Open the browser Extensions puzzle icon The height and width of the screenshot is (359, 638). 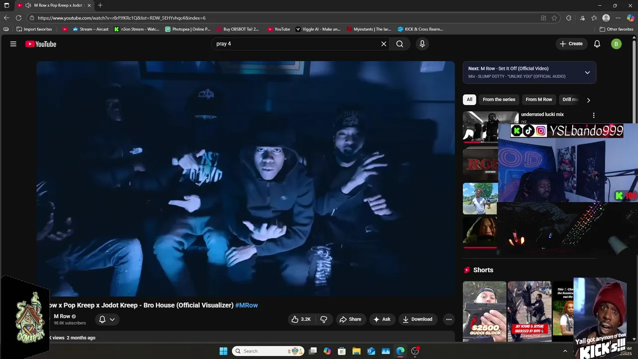(x=569, y=18)
